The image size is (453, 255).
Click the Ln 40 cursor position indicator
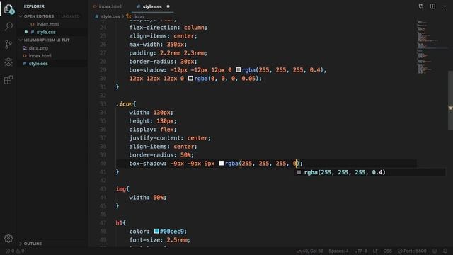click(x=309, y=251)
